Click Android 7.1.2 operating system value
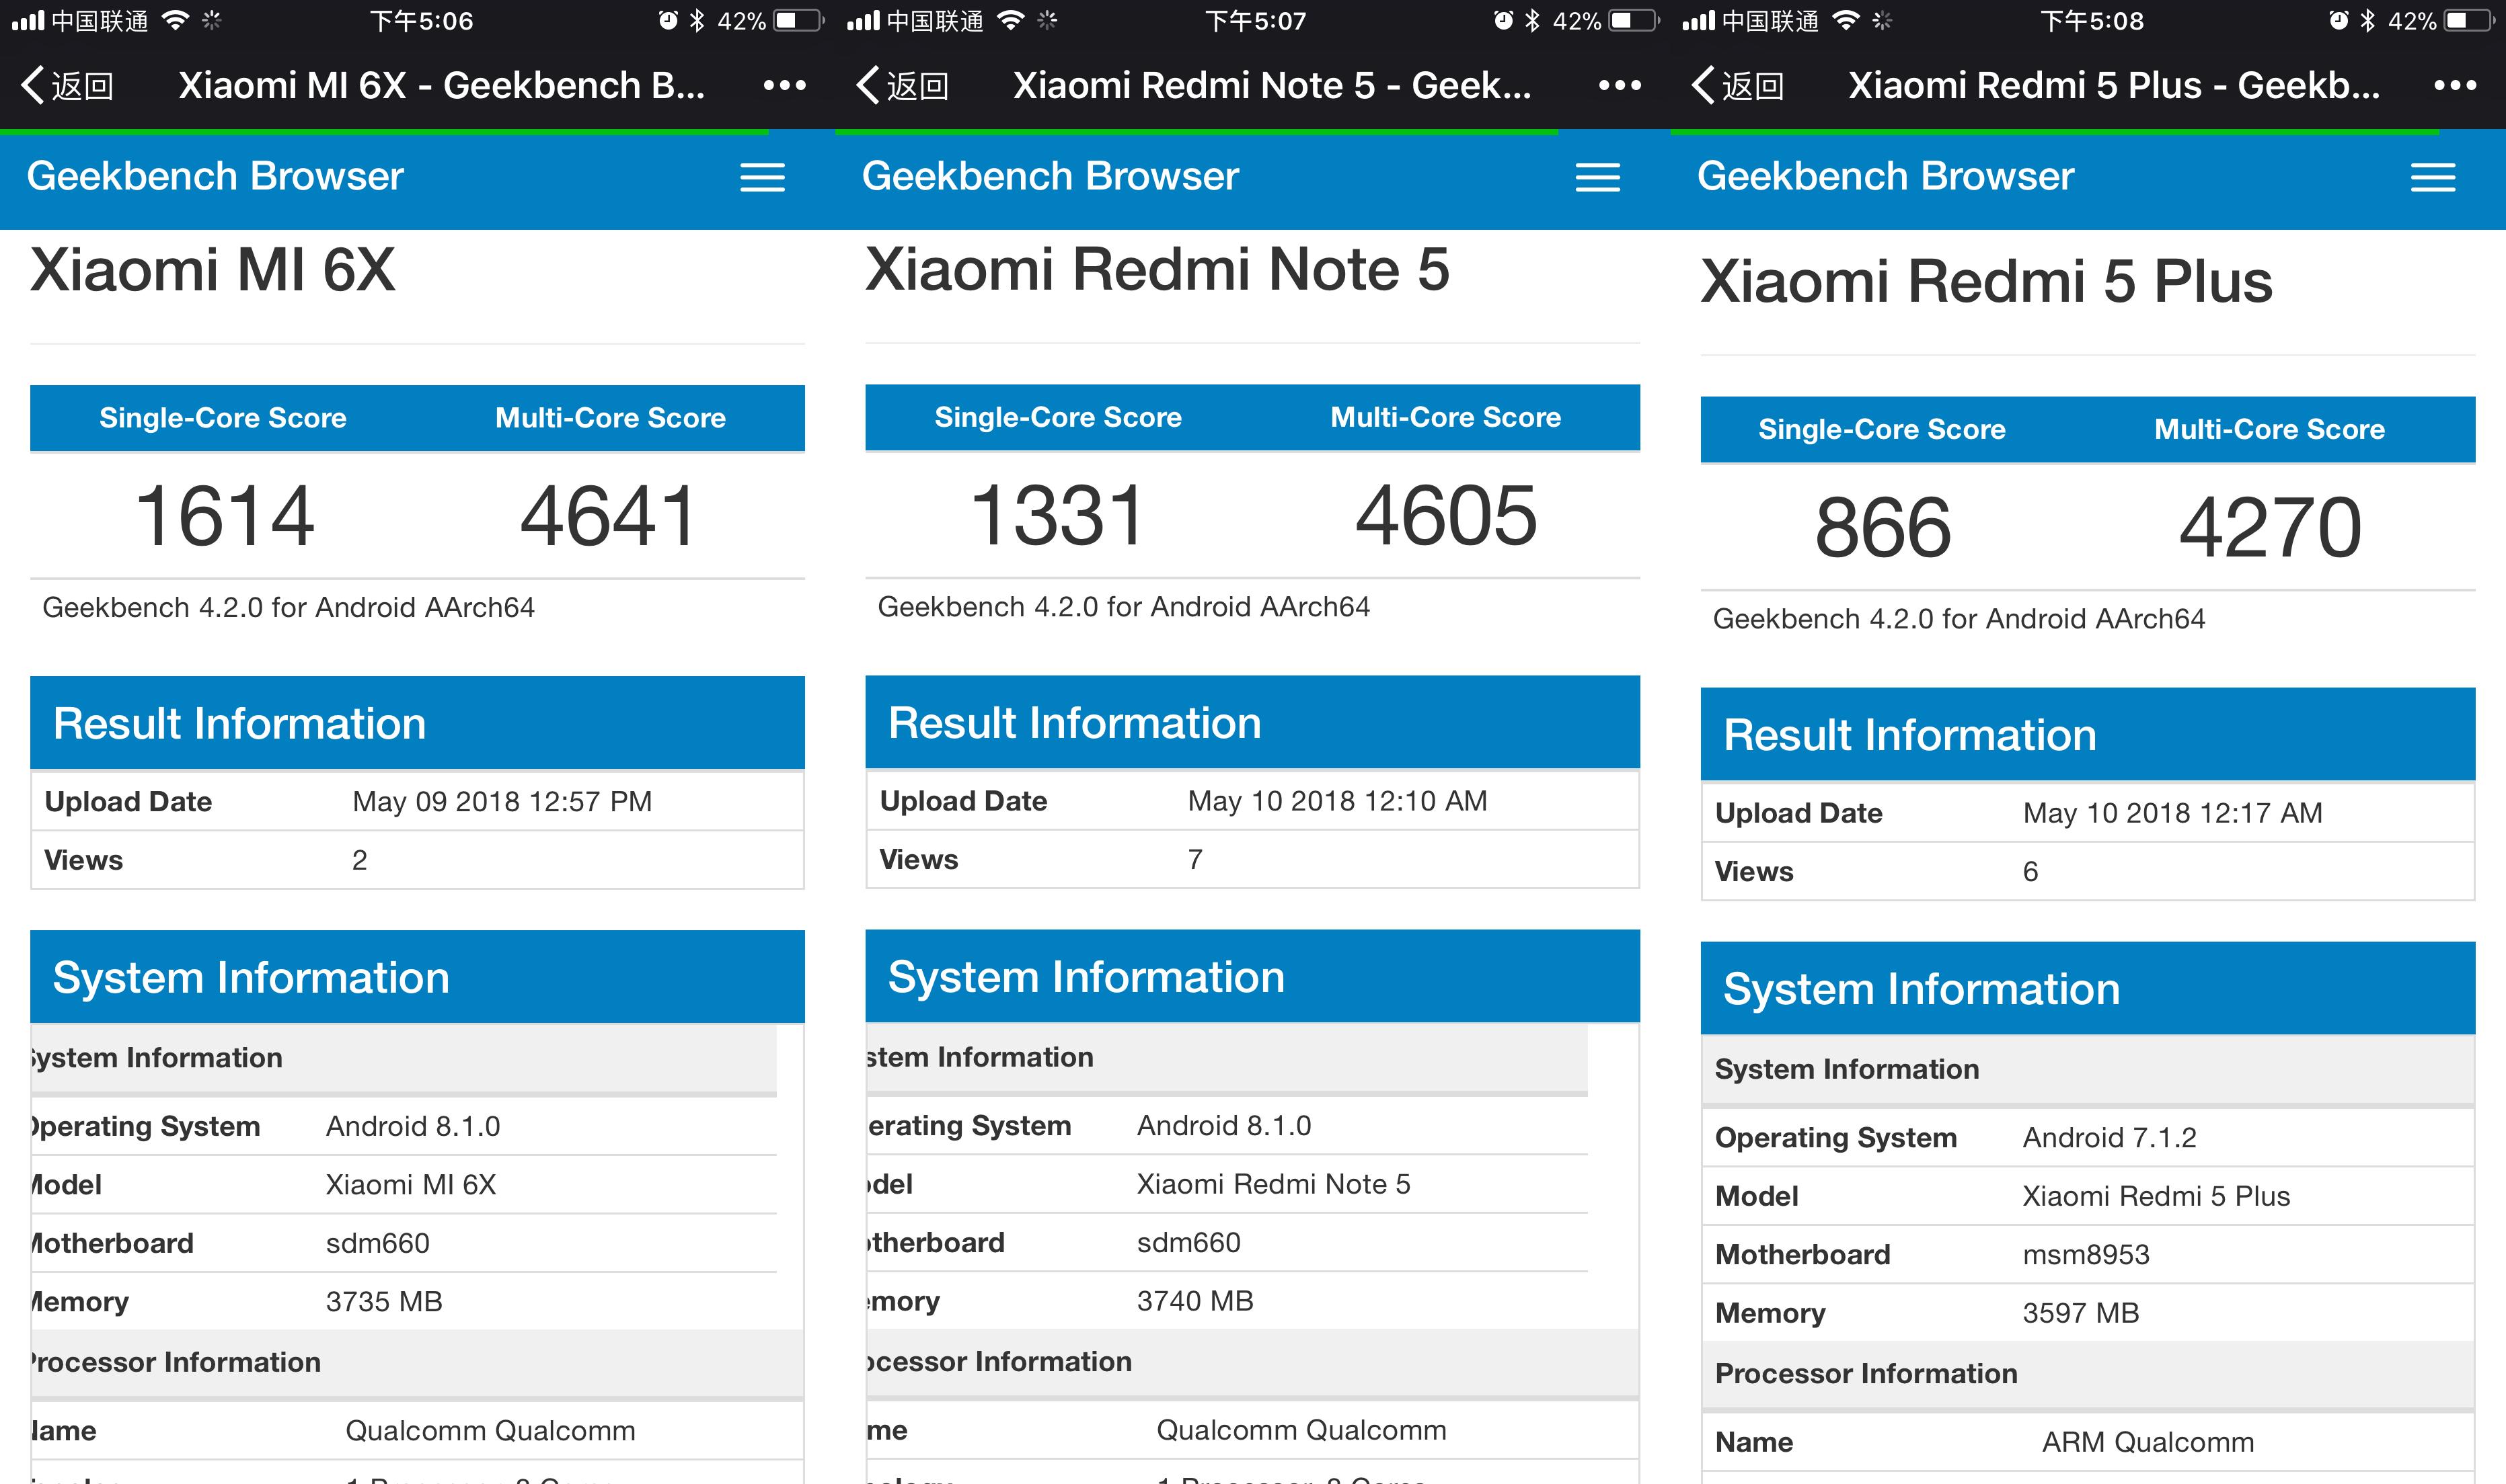Screen dimensions: 2506x1484 tap(2110, 1138)
